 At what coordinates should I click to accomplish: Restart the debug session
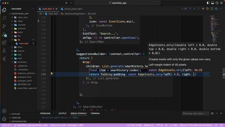[x=207, y=9]
